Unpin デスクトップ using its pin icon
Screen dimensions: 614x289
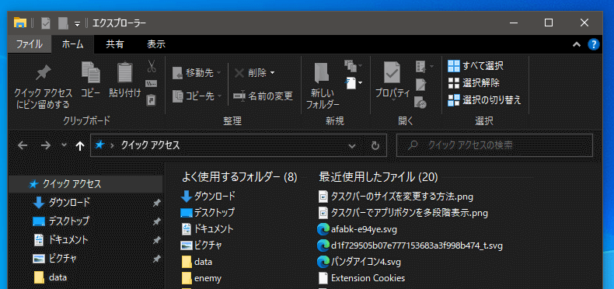tap(156, 221)
